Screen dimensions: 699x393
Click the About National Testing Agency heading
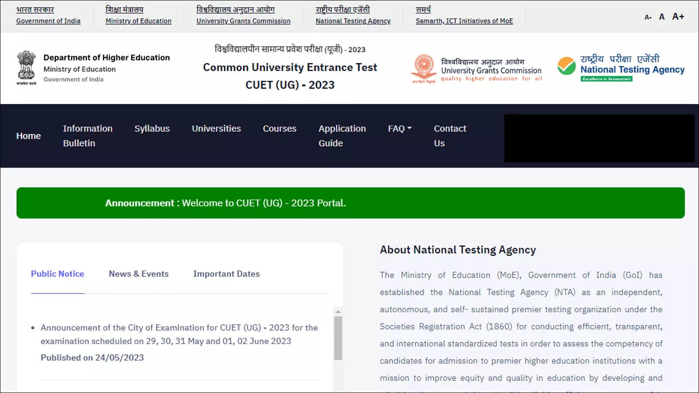click(x=458, y=250)
